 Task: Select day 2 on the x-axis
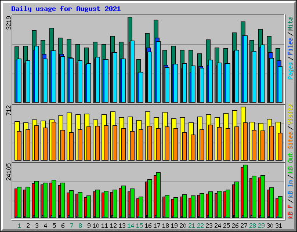point(28,226)
